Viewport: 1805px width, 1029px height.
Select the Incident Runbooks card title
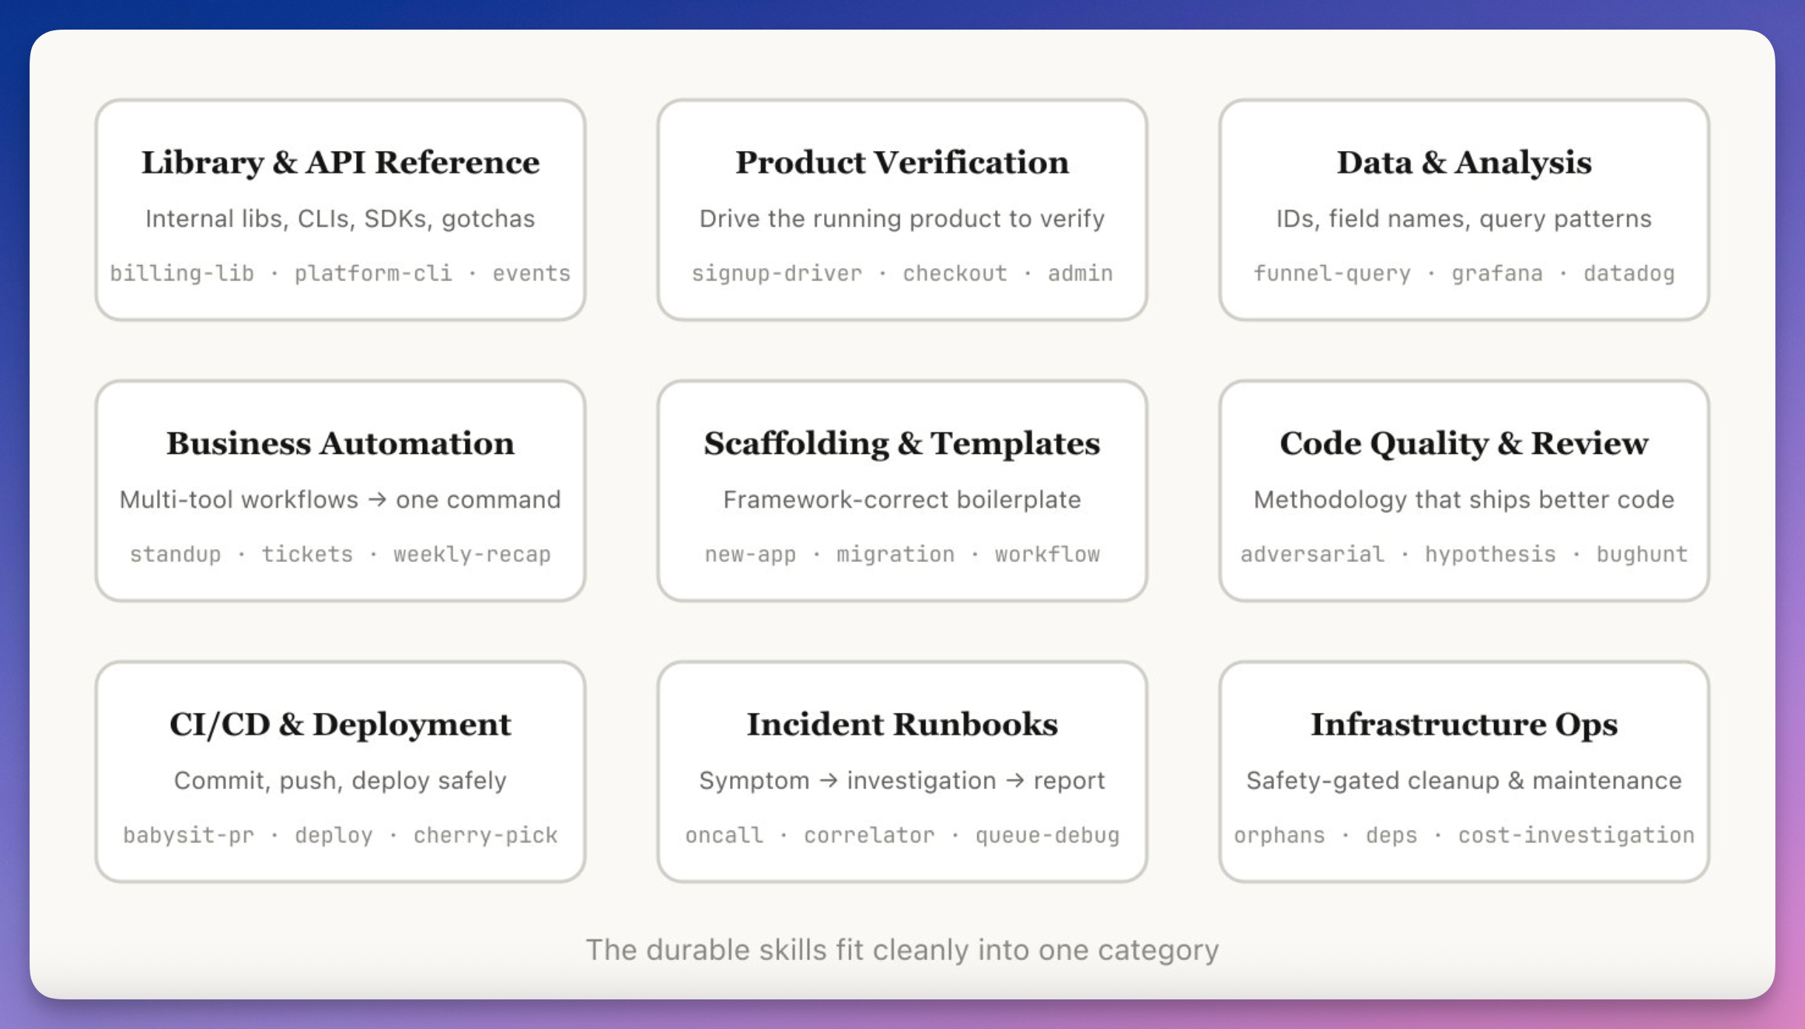tap(902, 724)
